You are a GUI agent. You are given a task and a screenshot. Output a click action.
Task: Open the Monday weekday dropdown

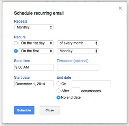click(78, 51)
